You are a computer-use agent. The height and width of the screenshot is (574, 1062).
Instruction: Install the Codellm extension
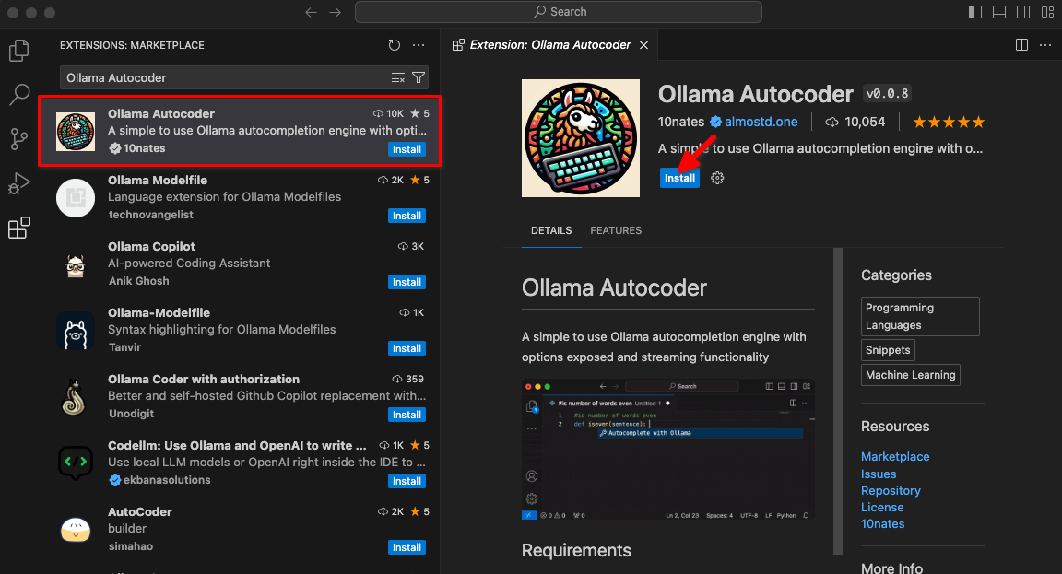(x=407, y=481)
